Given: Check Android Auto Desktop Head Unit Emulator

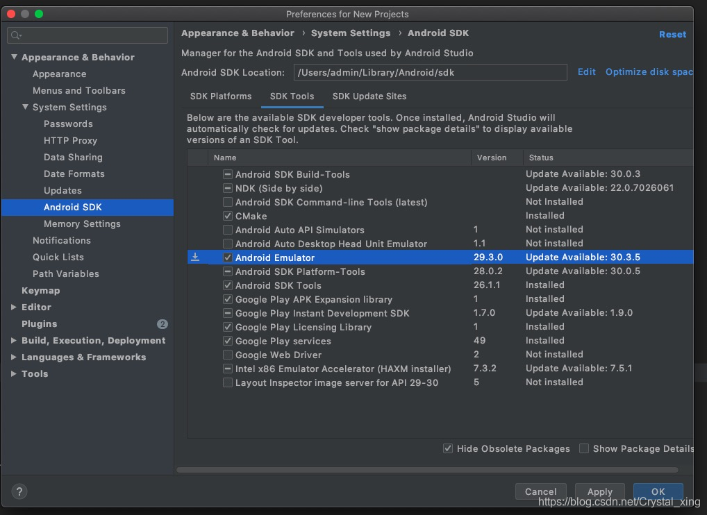Looking at the screenshot, I should pyautogui.click(x=228, y=244).
